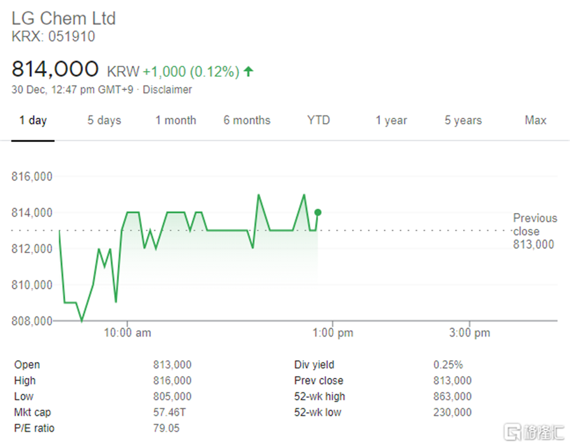Click the P/E ratio value 79.05

pyautogui.click(x=167, y=429)
